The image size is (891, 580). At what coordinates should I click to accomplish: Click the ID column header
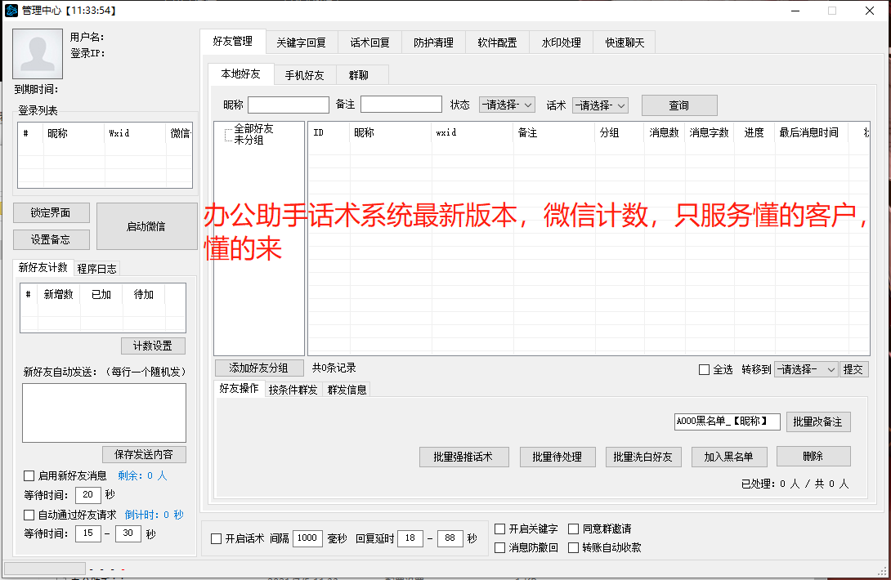coord(329,132)
